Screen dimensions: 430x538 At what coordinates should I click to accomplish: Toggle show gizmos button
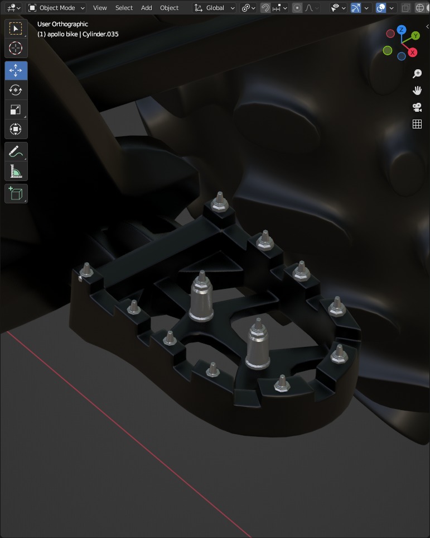356,8
